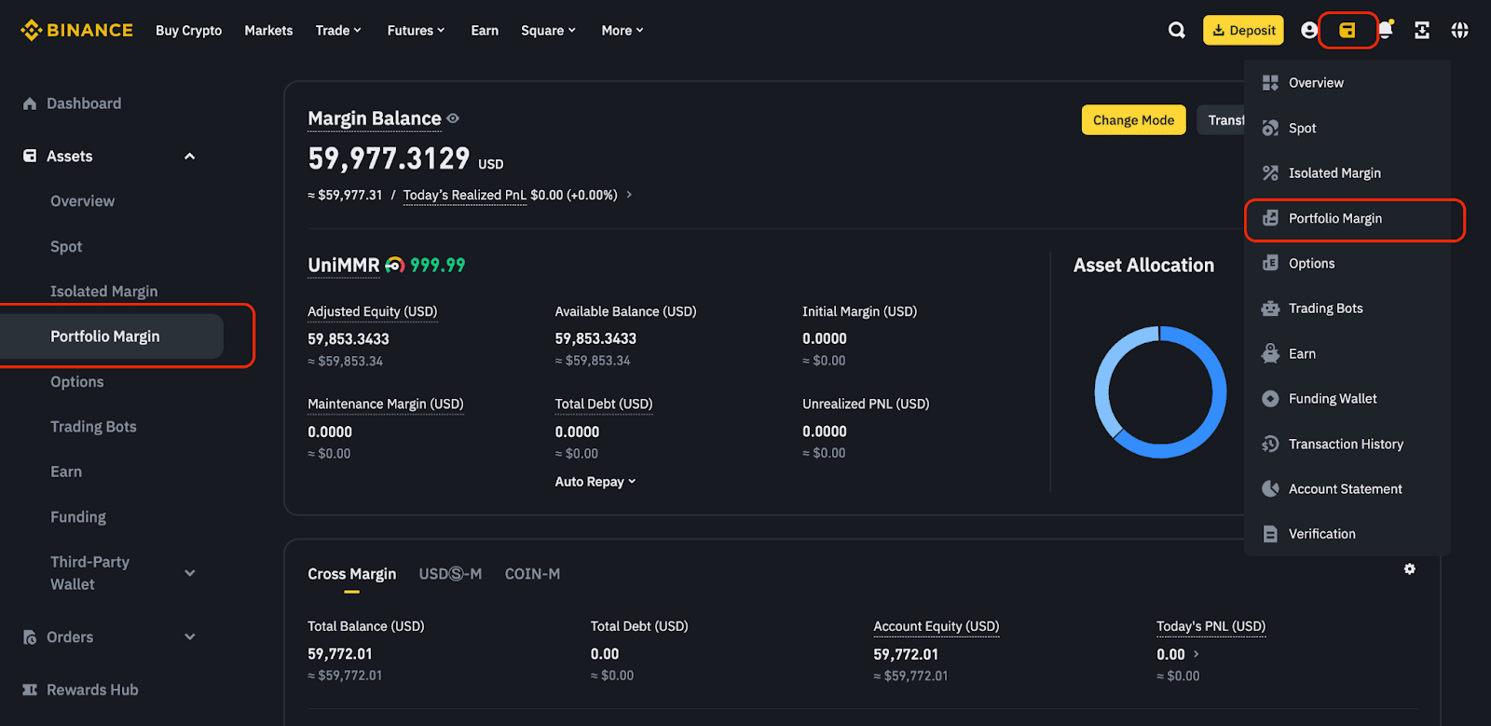Image resolution: width=1491 pixels, height=726 pixels.
Task: Expand the Auto Repay dropdown
Action: [595, 482]
